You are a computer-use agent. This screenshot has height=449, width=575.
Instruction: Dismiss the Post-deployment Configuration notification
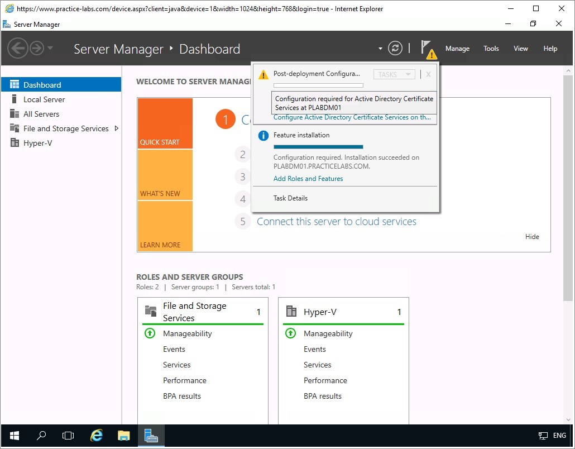click(x=428, y=74)
